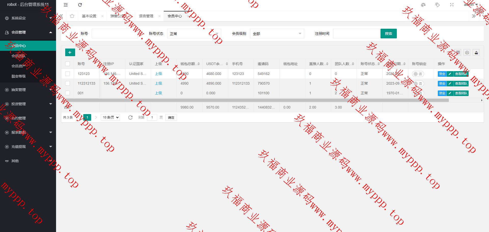Open the 会员级别 dropdown showing 全部
This screenshot has height=232, width=489.
tap(277, 34)
